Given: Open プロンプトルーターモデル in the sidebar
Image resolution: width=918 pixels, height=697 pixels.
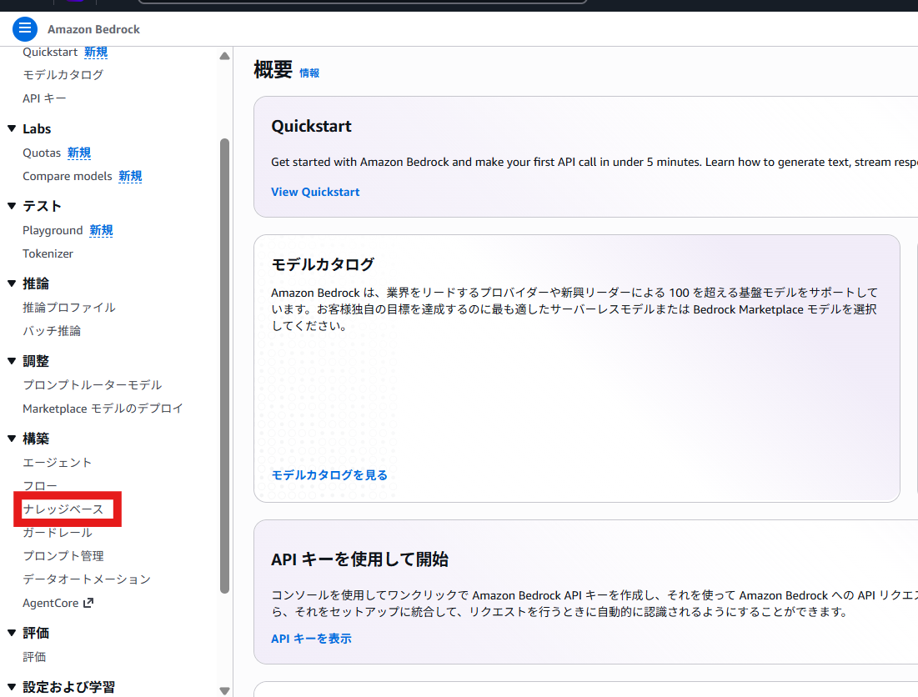Looking at the screenshot, I should pyautogui.click(x=93, y=385).
